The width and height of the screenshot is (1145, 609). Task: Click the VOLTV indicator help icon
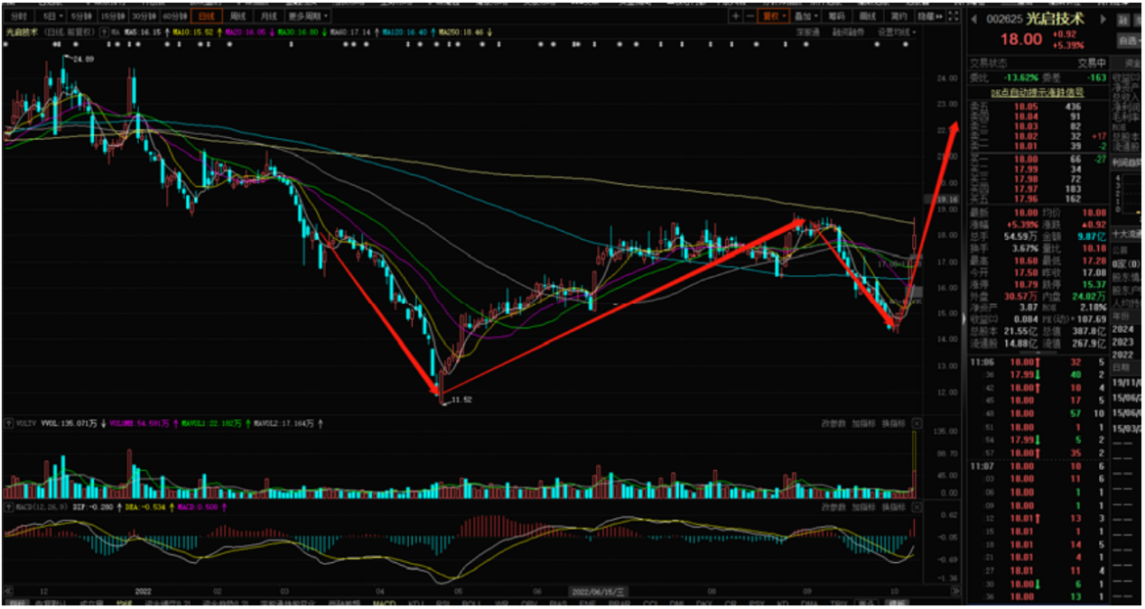click(x=9, y=423)
